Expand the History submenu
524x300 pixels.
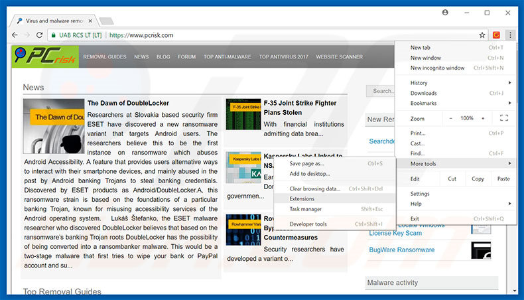pyautogui.click(x=456, y=82)
